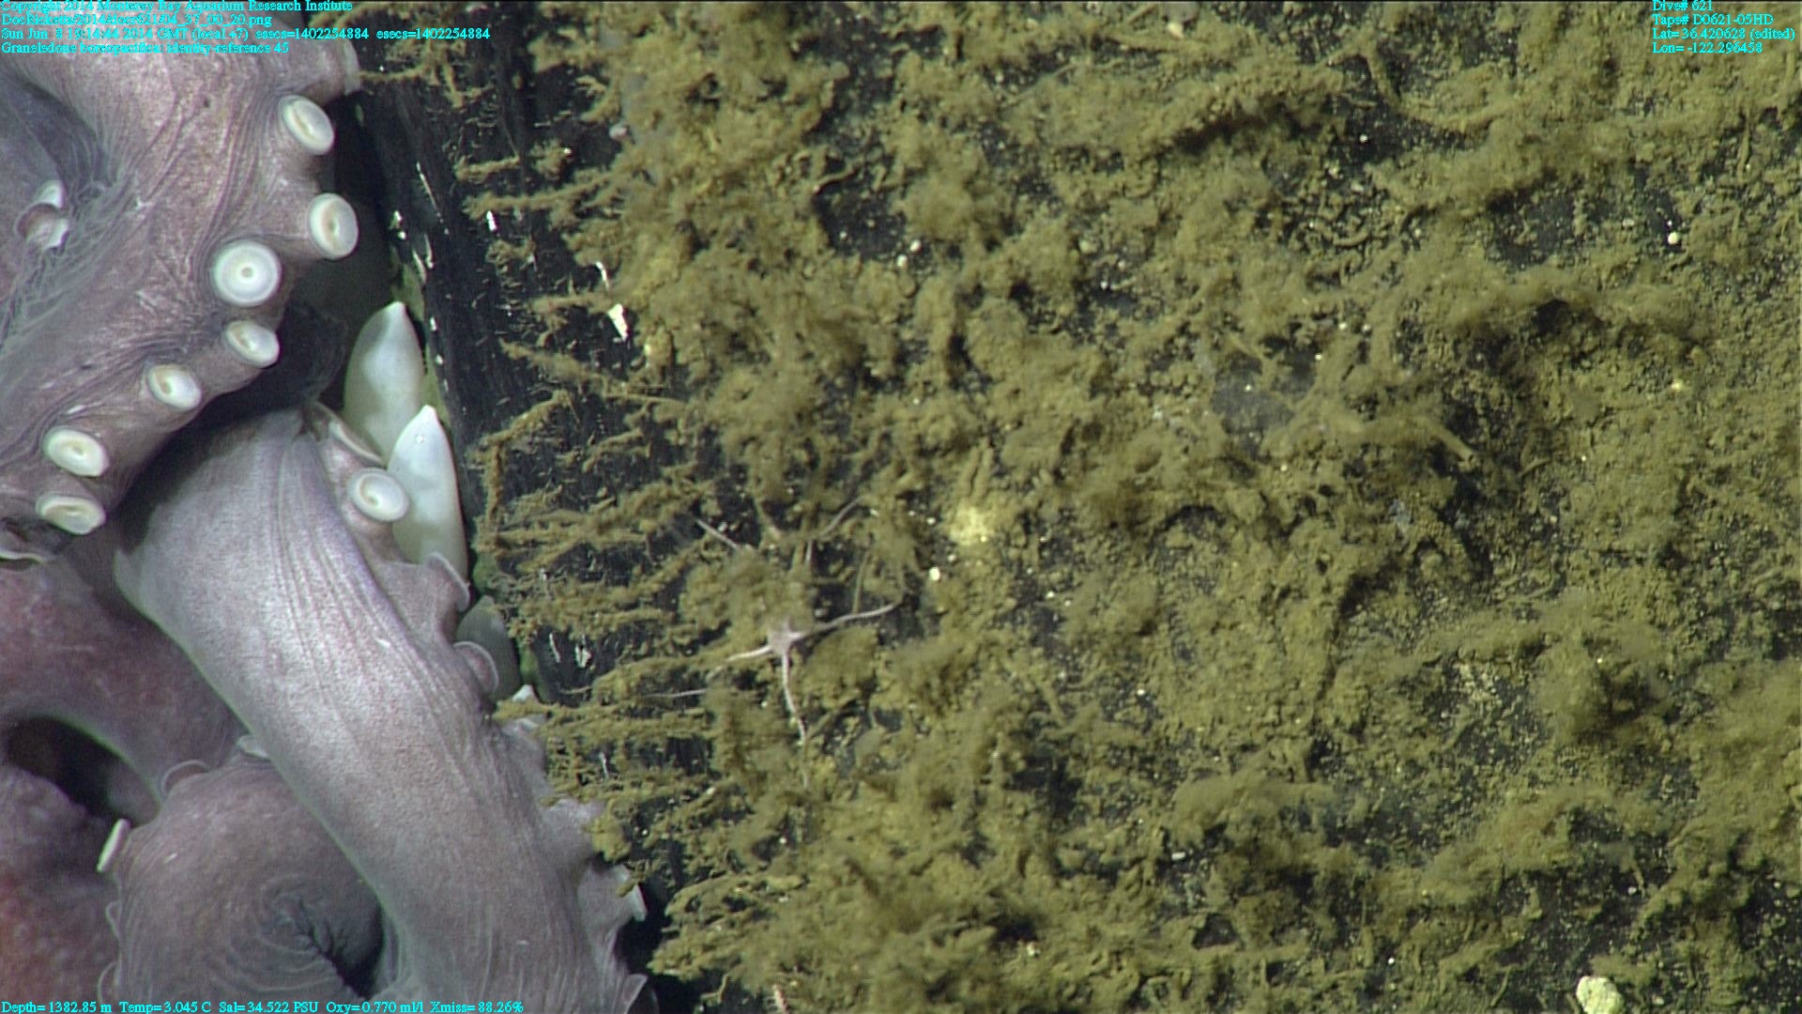Click the Oxy=0.770 ml/l readout
Image resolution: width=1802 pixels, height=1014 pixels.
coord(374,1006)
